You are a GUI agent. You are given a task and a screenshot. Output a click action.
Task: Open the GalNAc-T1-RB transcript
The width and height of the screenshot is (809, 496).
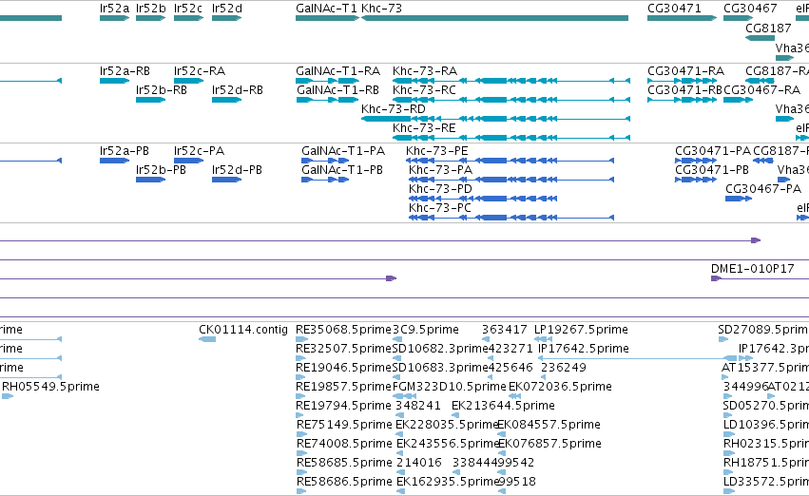pyautogui.click(x=328, y=100)
